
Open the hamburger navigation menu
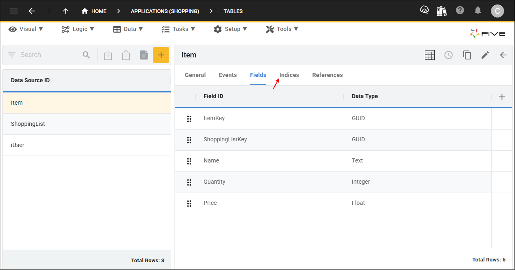pyautogui.click(x=14, y=11)
